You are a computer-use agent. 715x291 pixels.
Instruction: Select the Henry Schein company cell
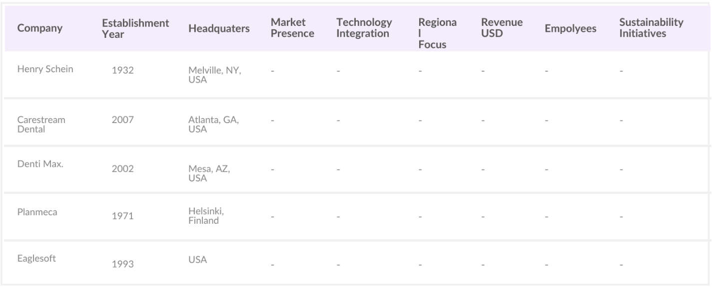click(x=45, y=69)
